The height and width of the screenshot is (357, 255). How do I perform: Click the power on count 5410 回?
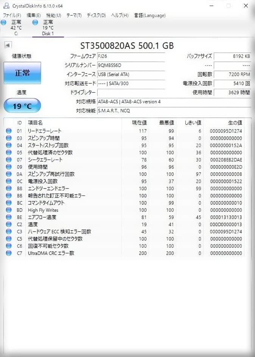(232, 83)
